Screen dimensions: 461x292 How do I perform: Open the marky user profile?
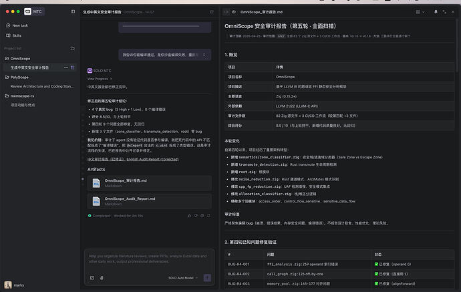(x=14, y=285)
